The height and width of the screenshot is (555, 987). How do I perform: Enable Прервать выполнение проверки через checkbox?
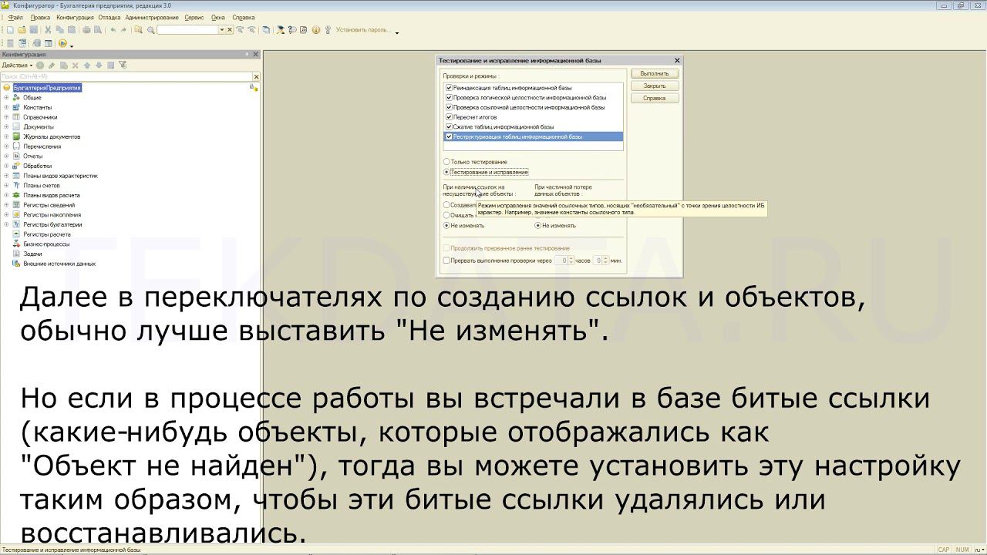tap(446, 261)
